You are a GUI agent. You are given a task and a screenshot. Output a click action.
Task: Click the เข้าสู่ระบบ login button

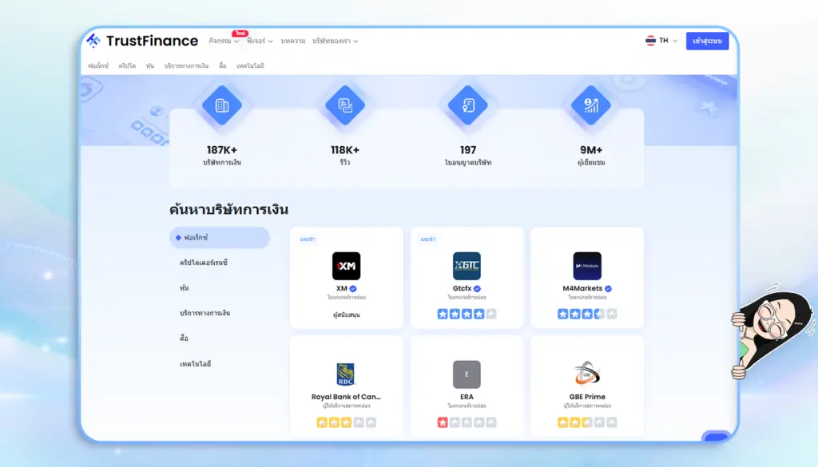(x=709, y=41)
